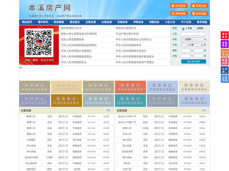The height and width of the screenshot is (171, 229).
Task: Open 出售房源 navigation bar item
Action: click(91, 22)
